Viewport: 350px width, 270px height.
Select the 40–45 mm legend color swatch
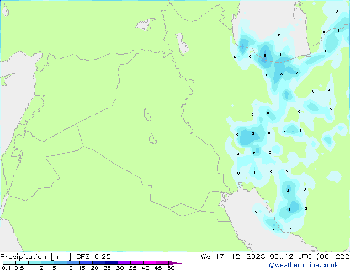pos(150,263)
